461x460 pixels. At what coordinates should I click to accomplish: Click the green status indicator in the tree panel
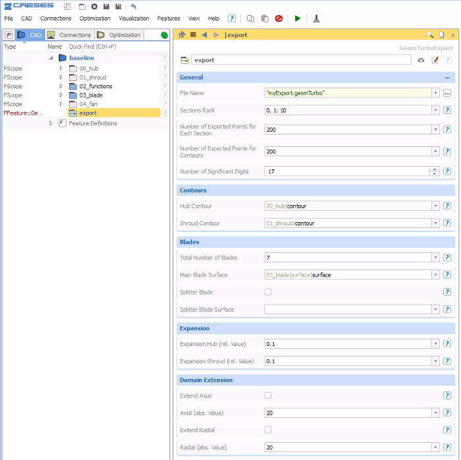point(165,35)
